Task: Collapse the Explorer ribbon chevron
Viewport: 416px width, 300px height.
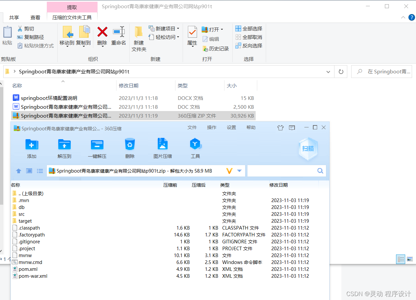Action: click(x=403, y=17)
